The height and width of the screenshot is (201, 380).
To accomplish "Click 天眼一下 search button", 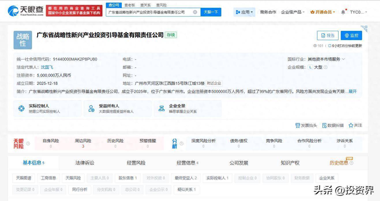I will pos(211,12).
